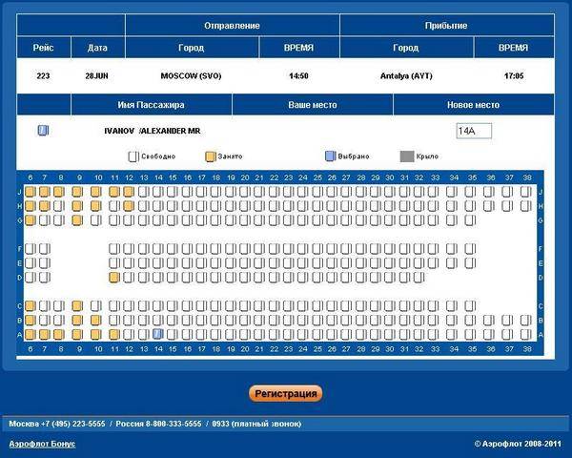Choose free seat 10G
572x458 pixels.
97,219
